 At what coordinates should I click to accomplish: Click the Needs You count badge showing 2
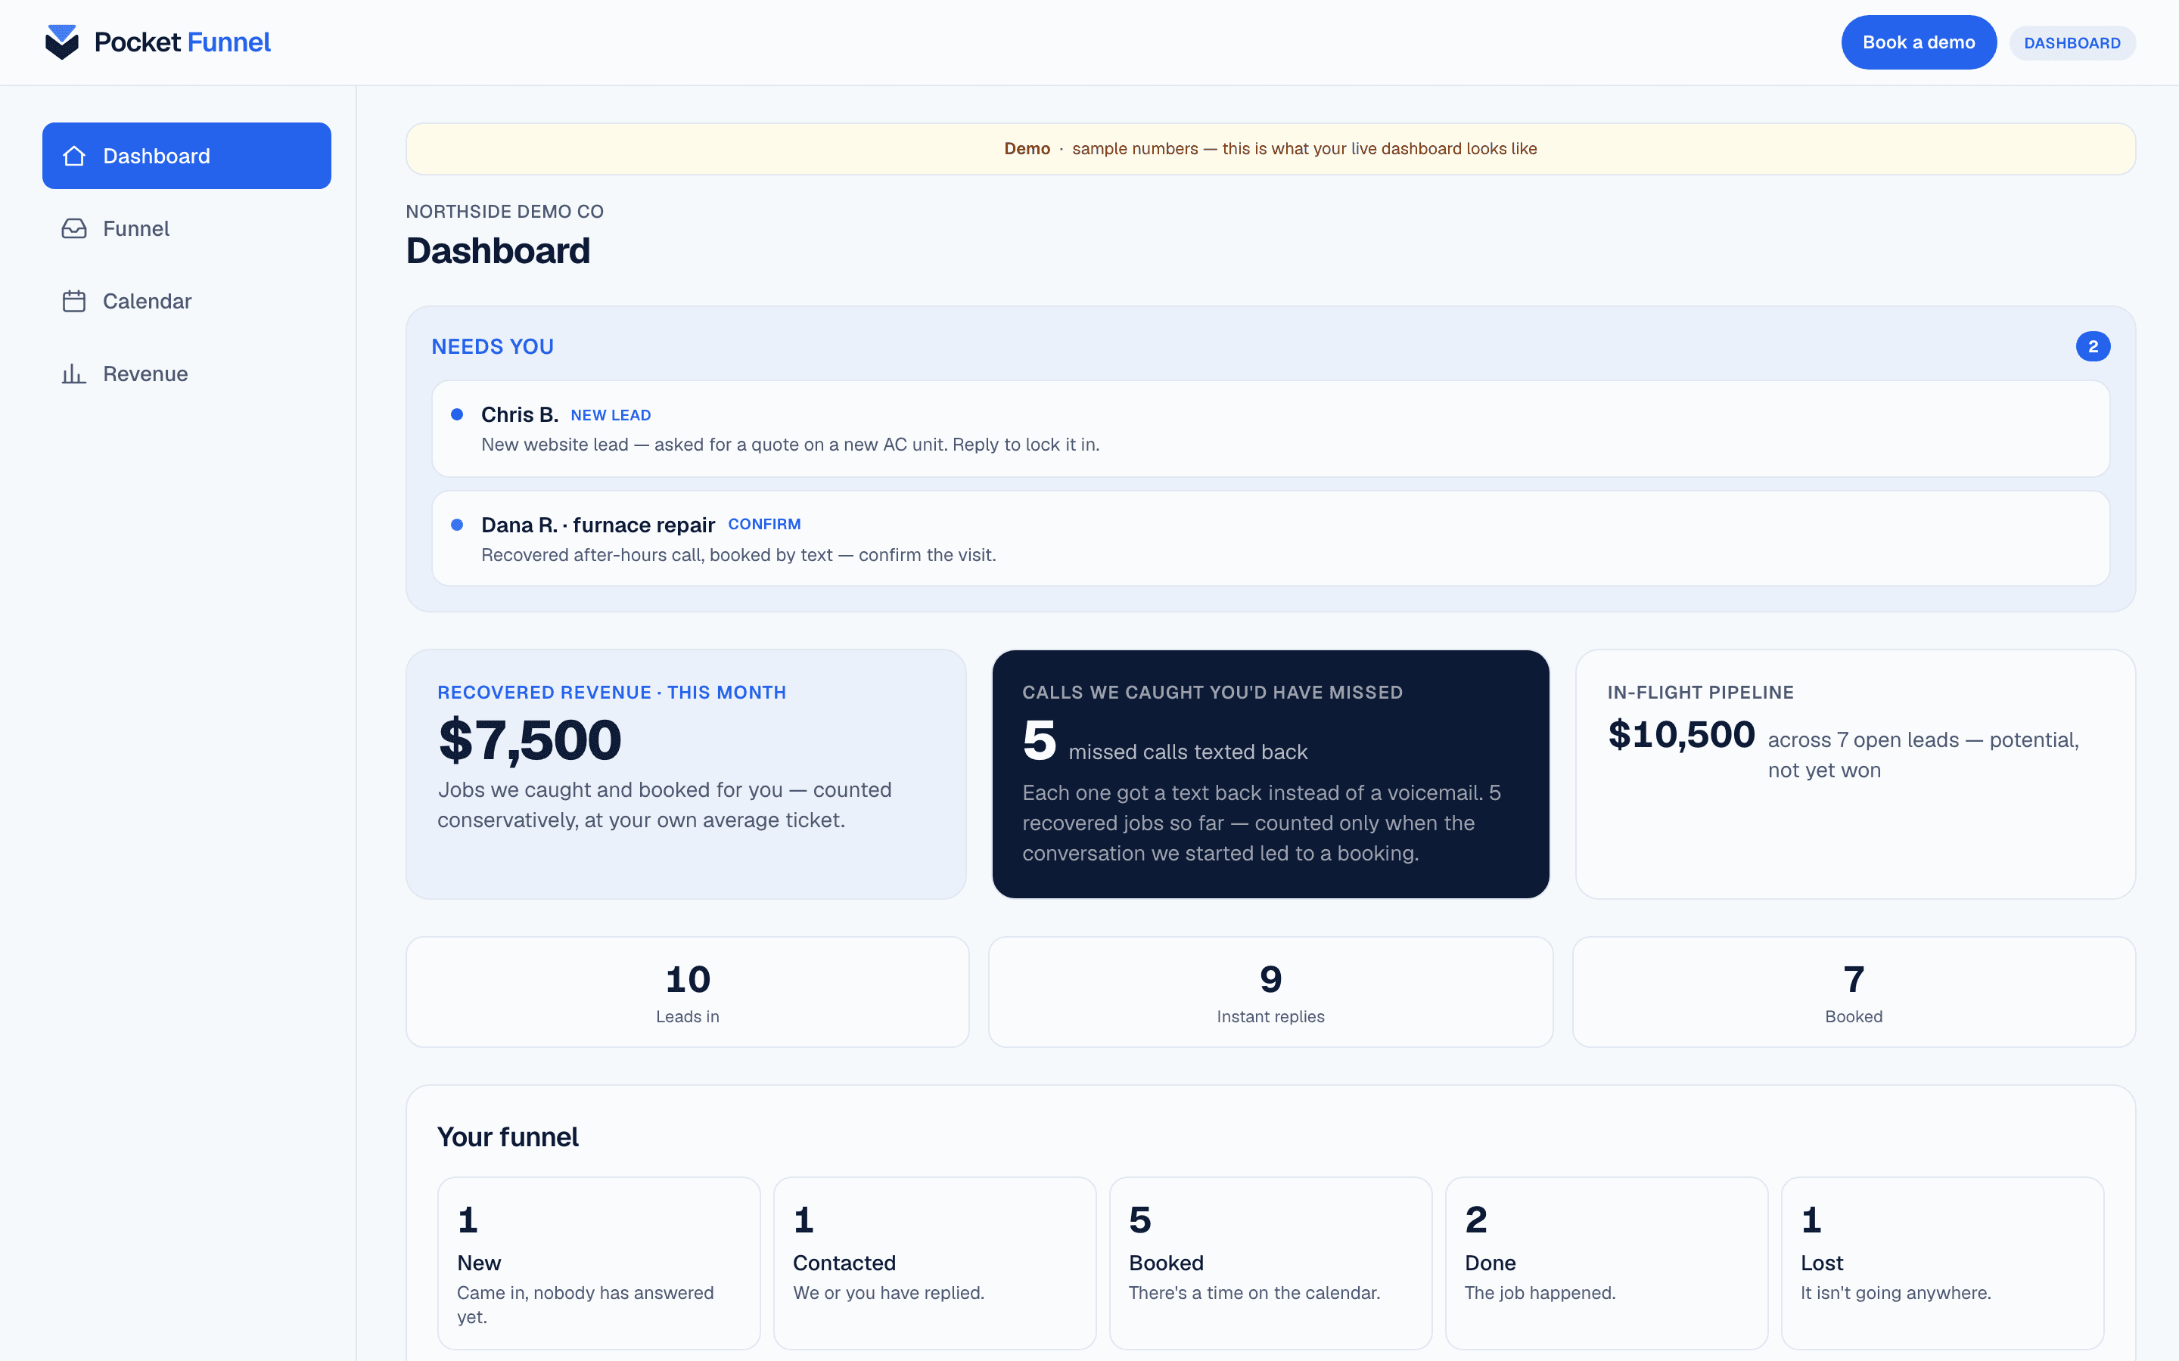point(2093,346)
